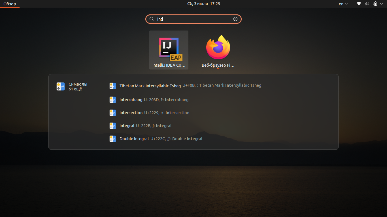Click icon beside Tibetan Mark Intersyllabic Tsheg
The height and width of the screenshot is (217, 387).
113,86
